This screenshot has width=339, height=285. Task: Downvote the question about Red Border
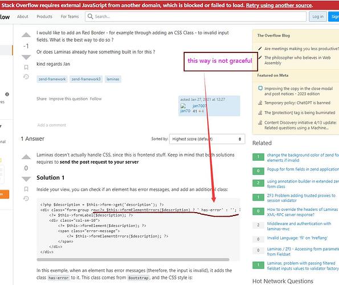point(26,58)
